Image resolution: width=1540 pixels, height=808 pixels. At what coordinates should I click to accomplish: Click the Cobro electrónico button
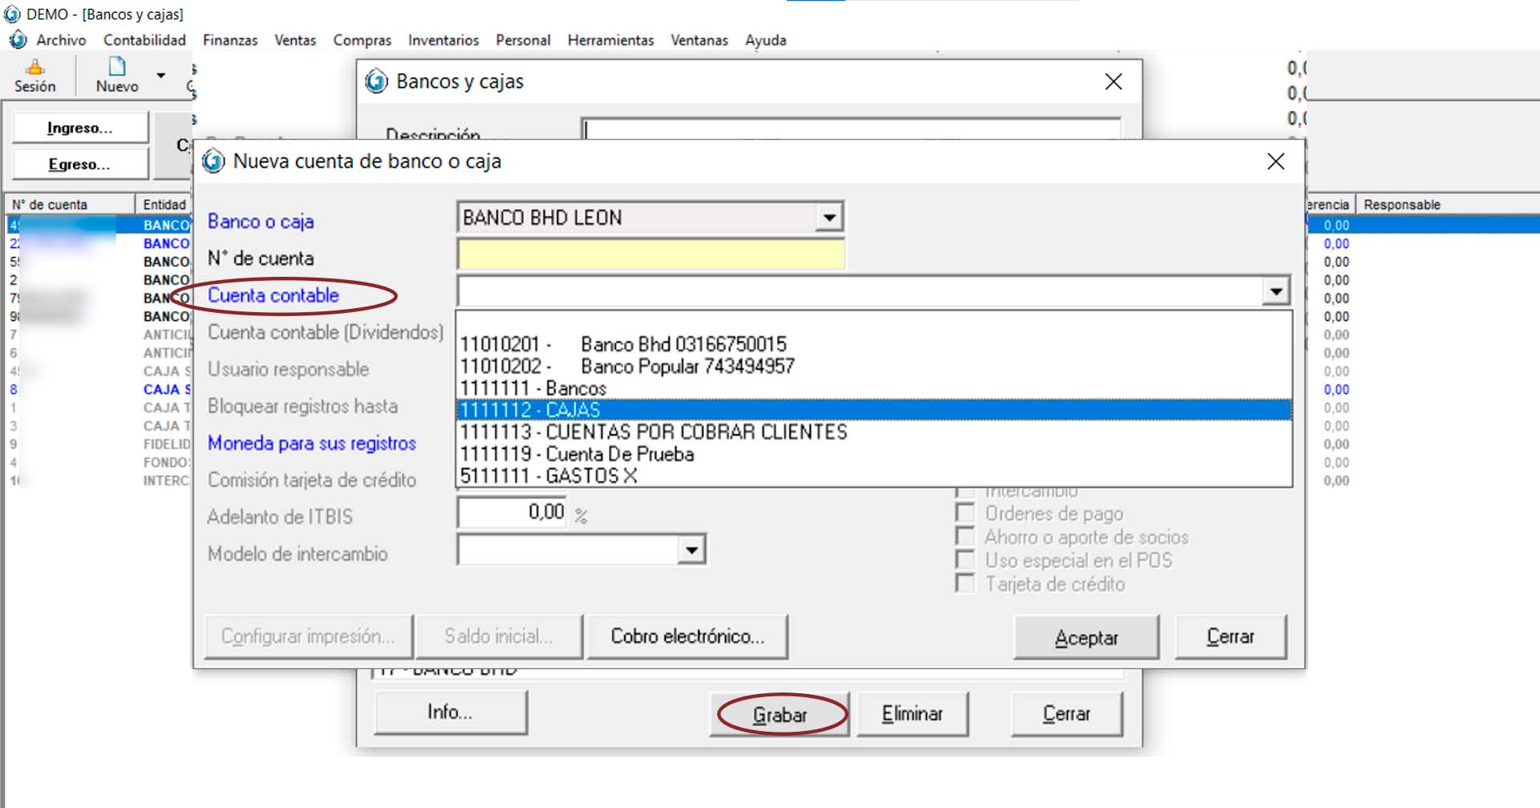point(687,636)
